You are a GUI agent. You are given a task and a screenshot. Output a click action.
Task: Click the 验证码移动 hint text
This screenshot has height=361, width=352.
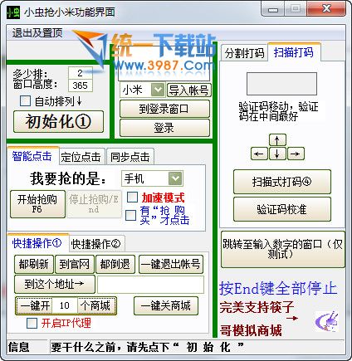coord(279,111)
